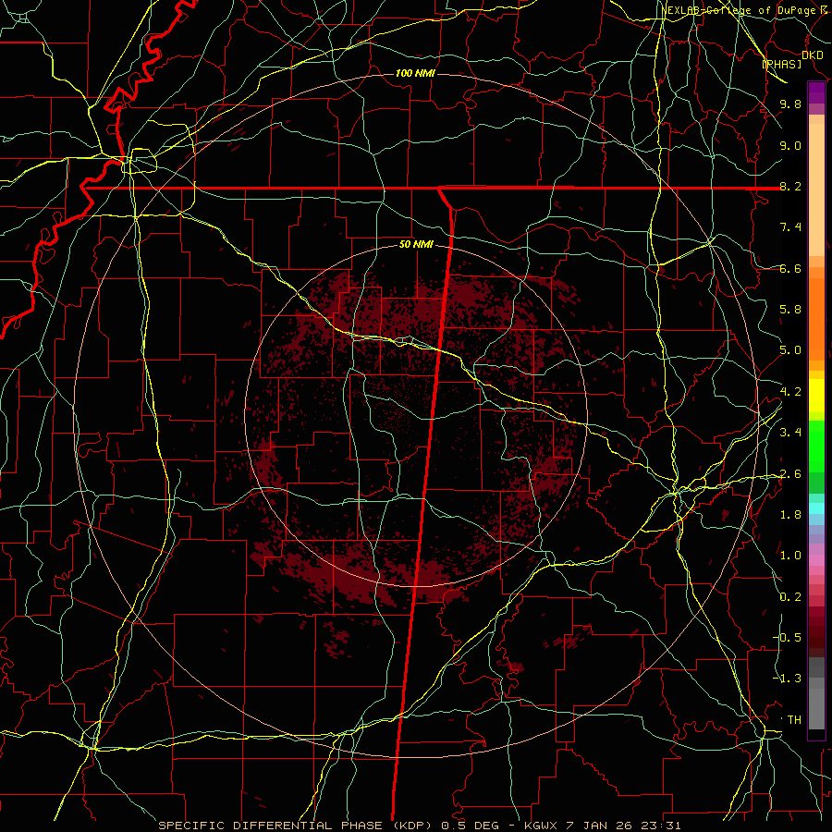
Task: Pick the purple swatch atop the color scale
Action: click(x=816, y=92)
